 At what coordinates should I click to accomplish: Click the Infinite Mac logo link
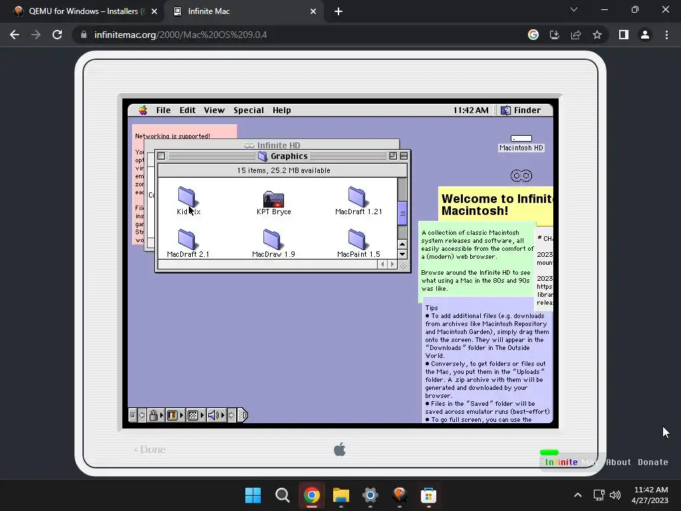[x=571, y=462]
